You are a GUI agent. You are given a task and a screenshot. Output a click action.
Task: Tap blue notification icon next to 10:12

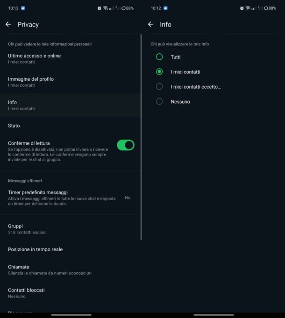[x=165, y=8]
